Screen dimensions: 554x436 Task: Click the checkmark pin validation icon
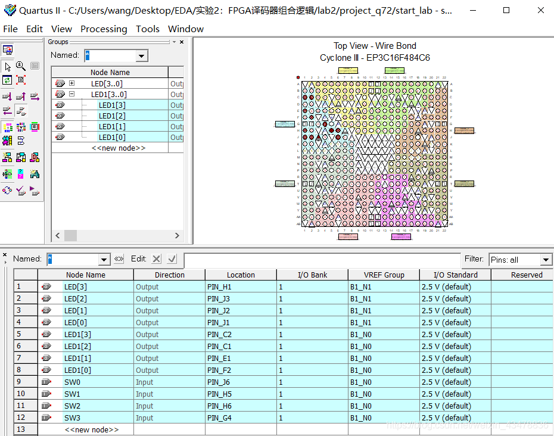[x=21, y=191]
